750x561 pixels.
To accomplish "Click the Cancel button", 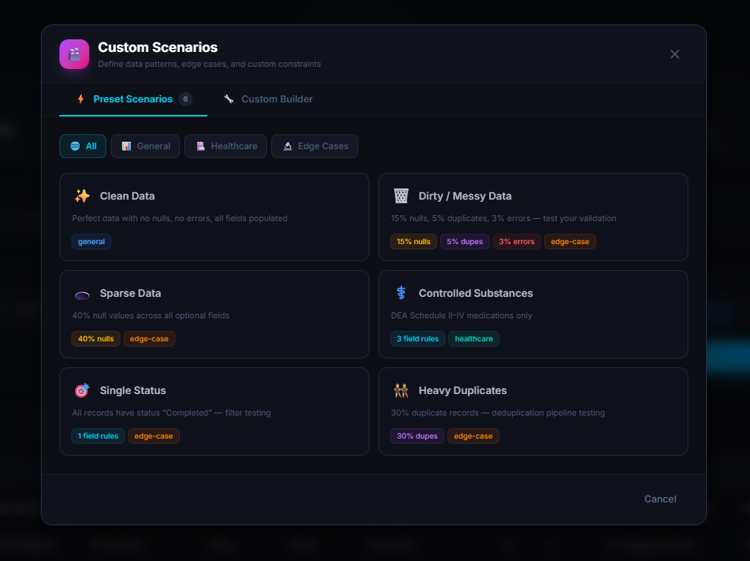I will [x=659, y=499].
